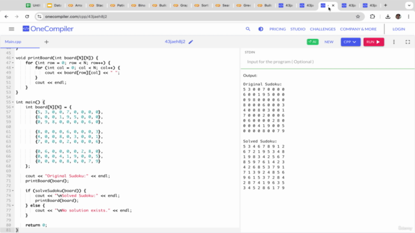415x233 pixels.
Task: Click the green AI button
Action: [x=313, y=41]
